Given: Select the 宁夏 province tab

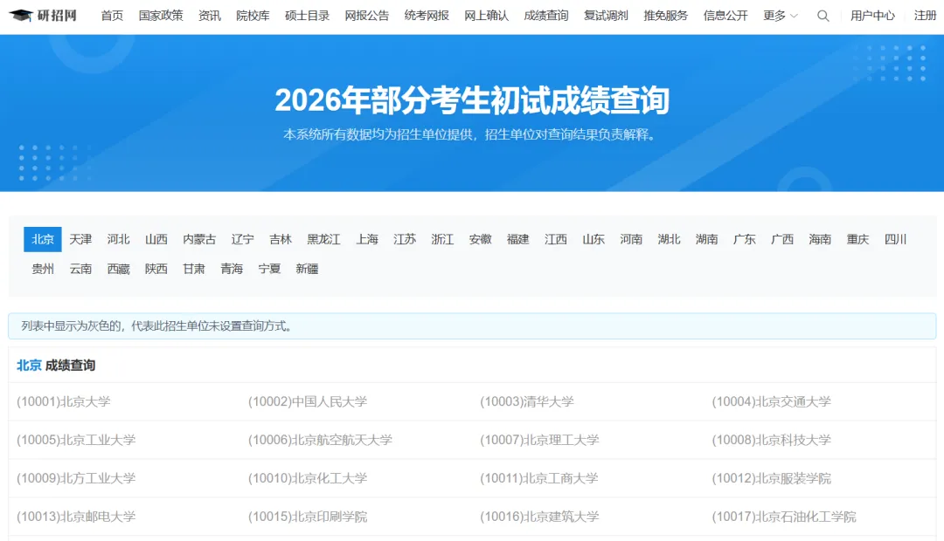Looking at the screenshot, I should (x=270, y=269).
